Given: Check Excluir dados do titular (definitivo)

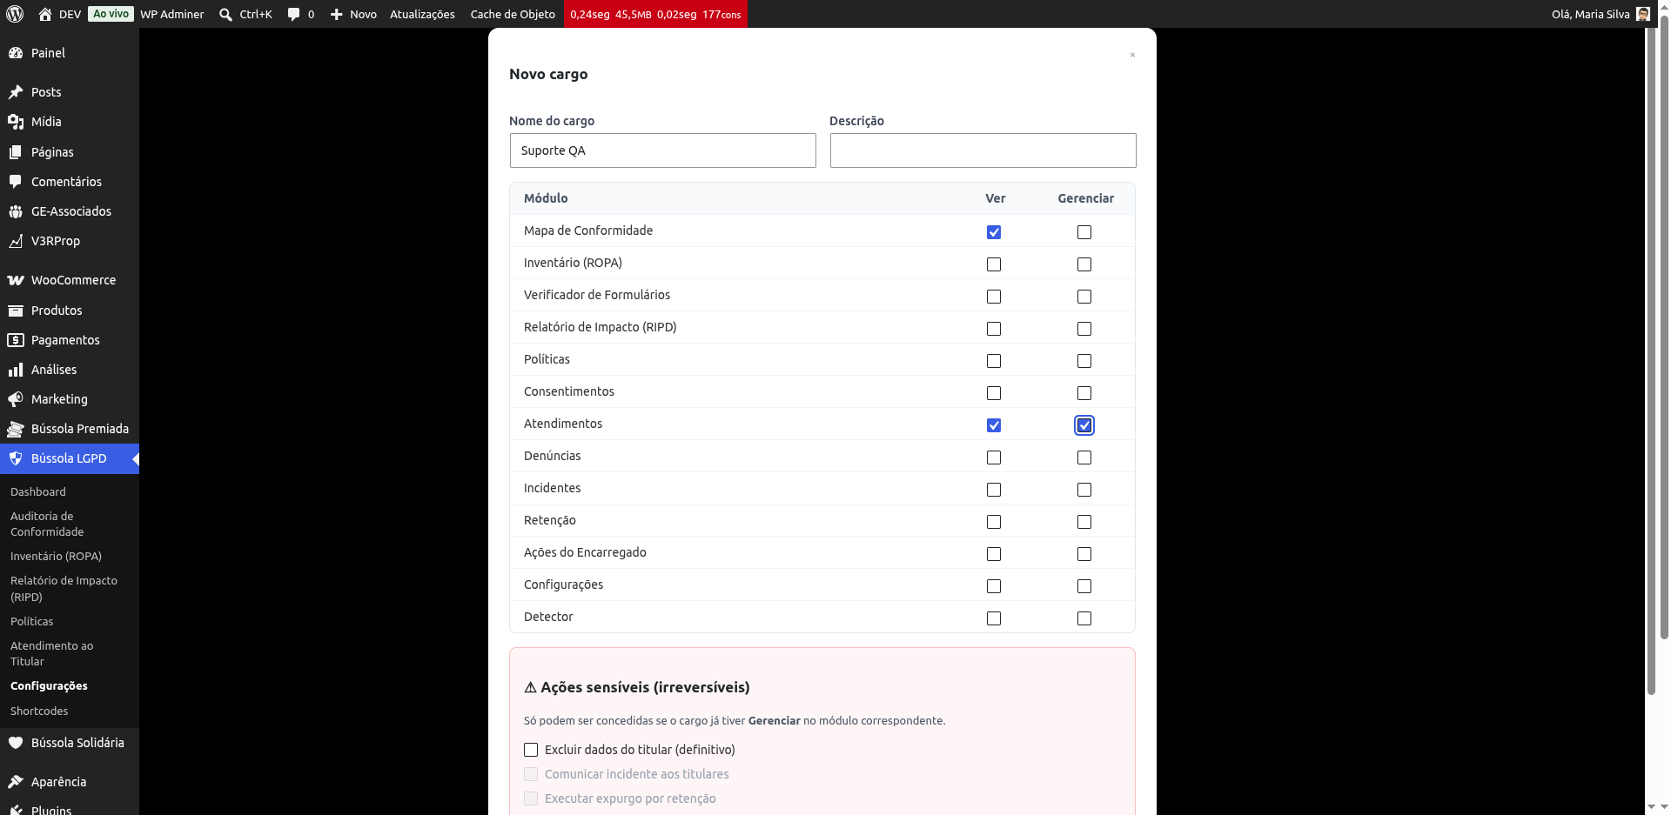Looking at the screenshot, I should click(531, 750).
